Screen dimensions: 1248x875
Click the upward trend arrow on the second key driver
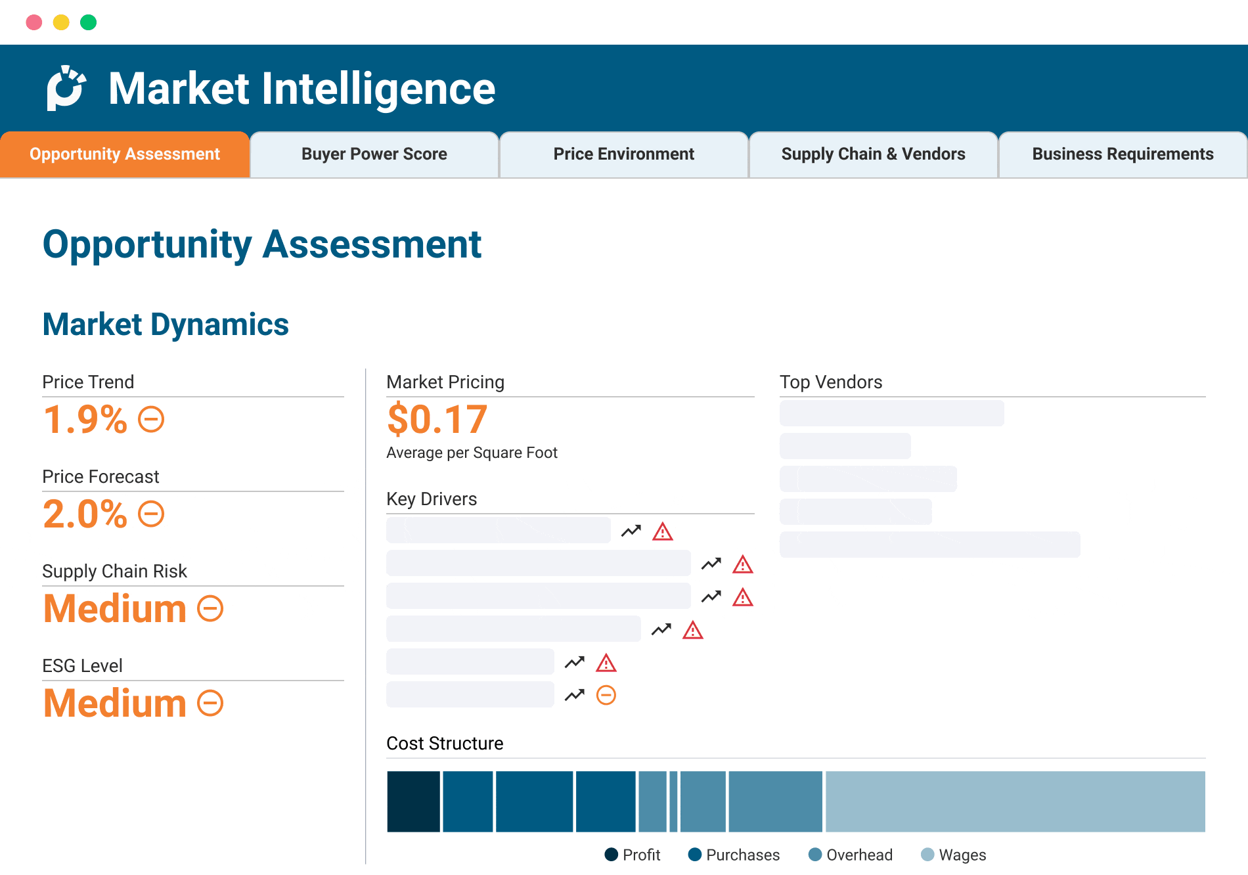[710, 564]
